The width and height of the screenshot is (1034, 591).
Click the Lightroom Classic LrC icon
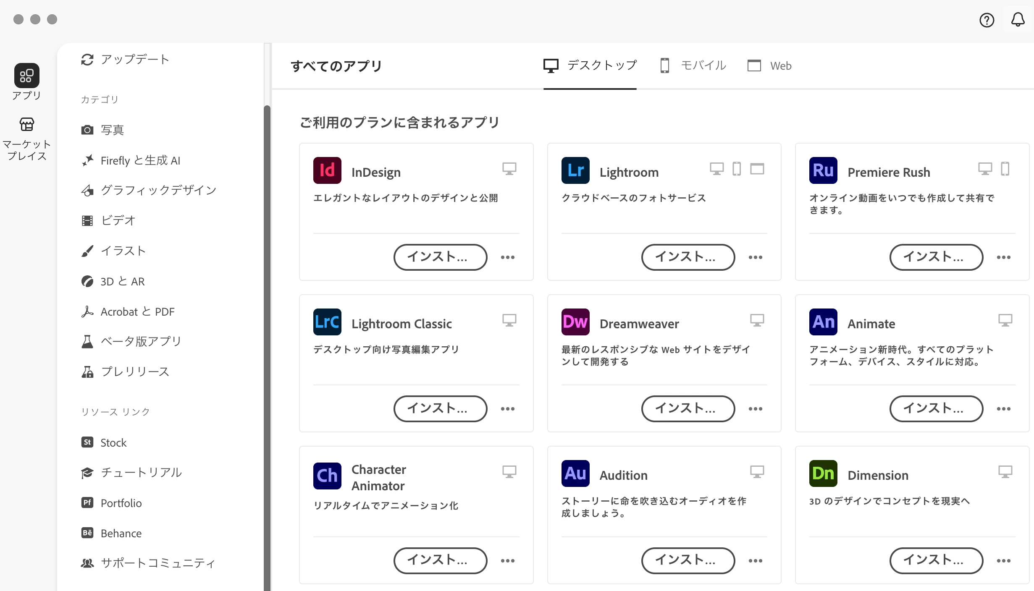(327, 322)
